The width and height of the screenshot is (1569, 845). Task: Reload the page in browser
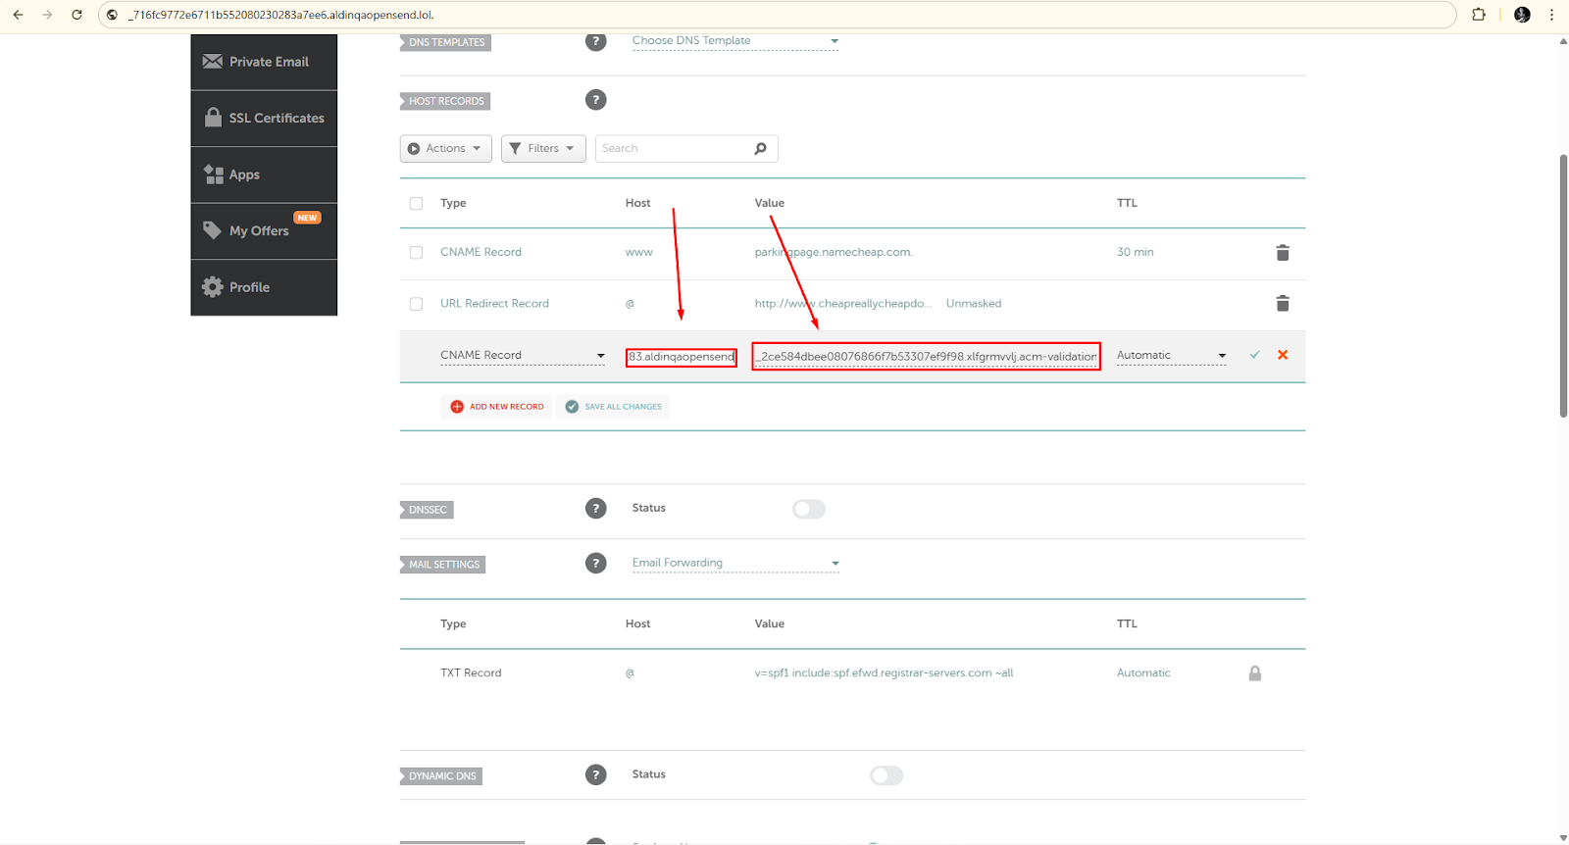click(x=76, y=15)
